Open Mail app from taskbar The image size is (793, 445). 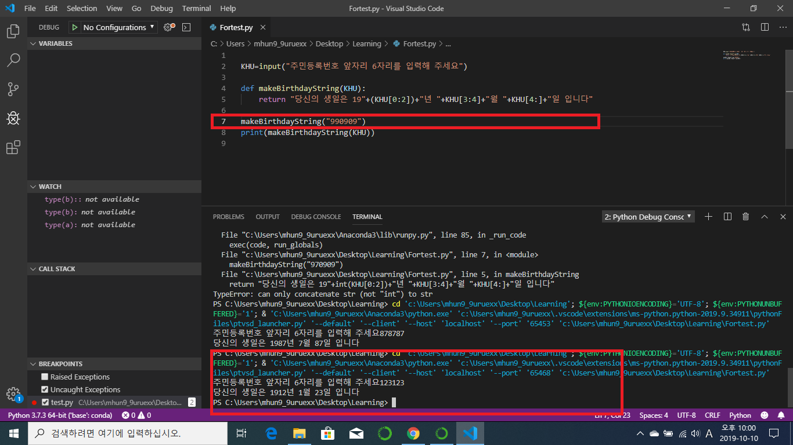pos(356,433)
